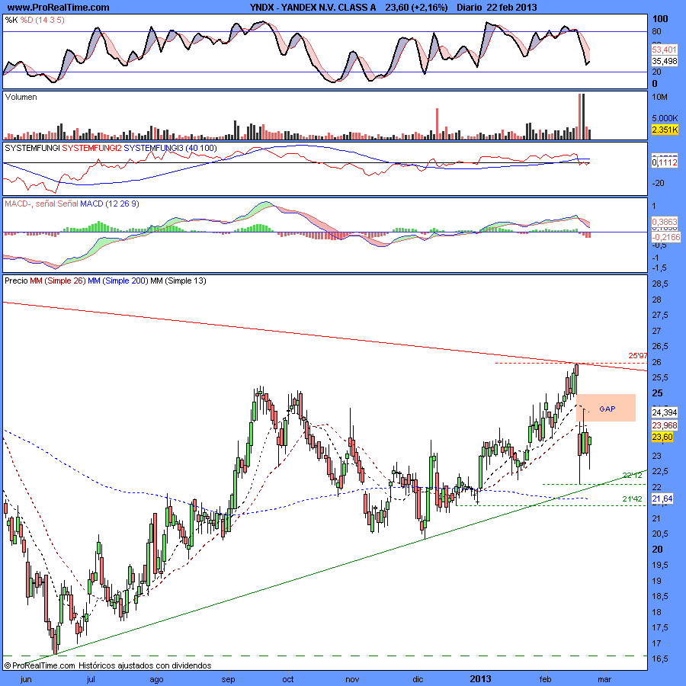This screenshot has height=686, width=686.
Task: Click the 24,394 moving average price tag
Action: (x=665, y=412)
